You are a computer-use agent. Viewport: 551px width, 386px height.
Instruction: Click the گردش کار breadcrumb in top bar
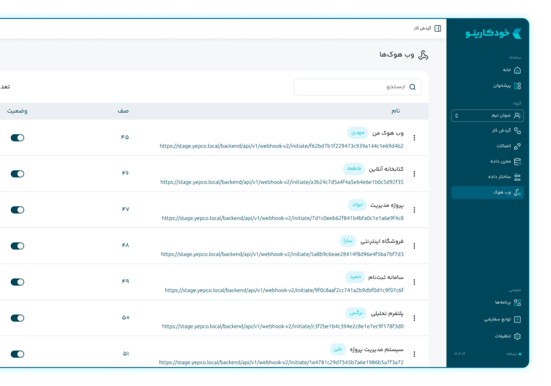[422, 28]
